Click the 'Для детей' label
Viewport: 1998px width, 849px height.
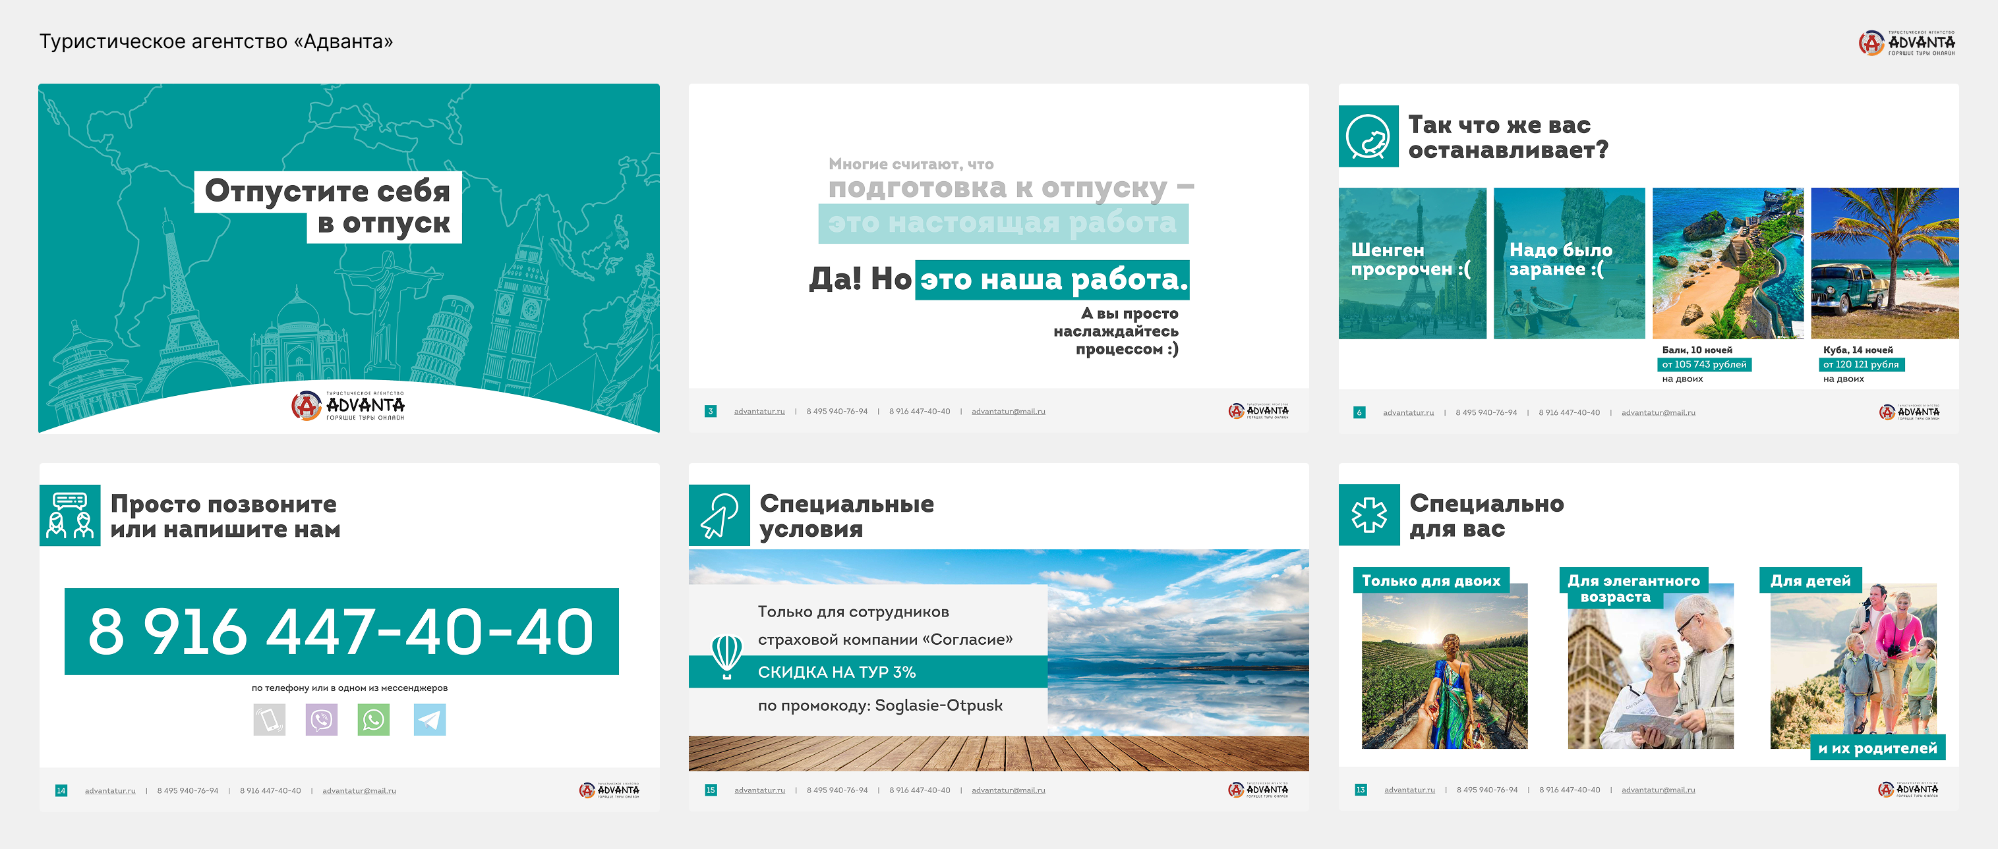1810,580
